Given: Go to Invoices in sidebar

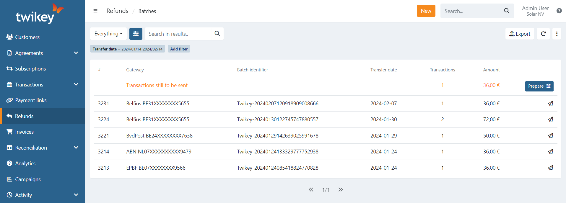Looking at the screenshot, I should (24, 132).
